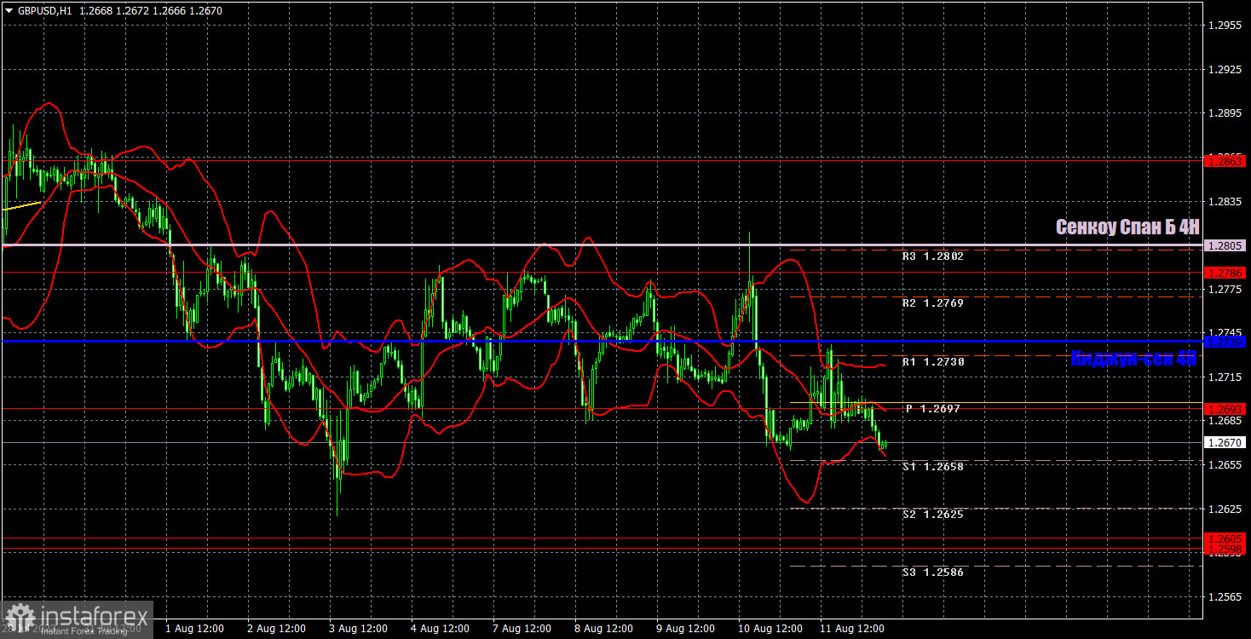The width and height of the screenshot is (1251, 639).
Task: Click the 1.2955 price axis value
Action: pyautogui.click(x=1226, y=26)
